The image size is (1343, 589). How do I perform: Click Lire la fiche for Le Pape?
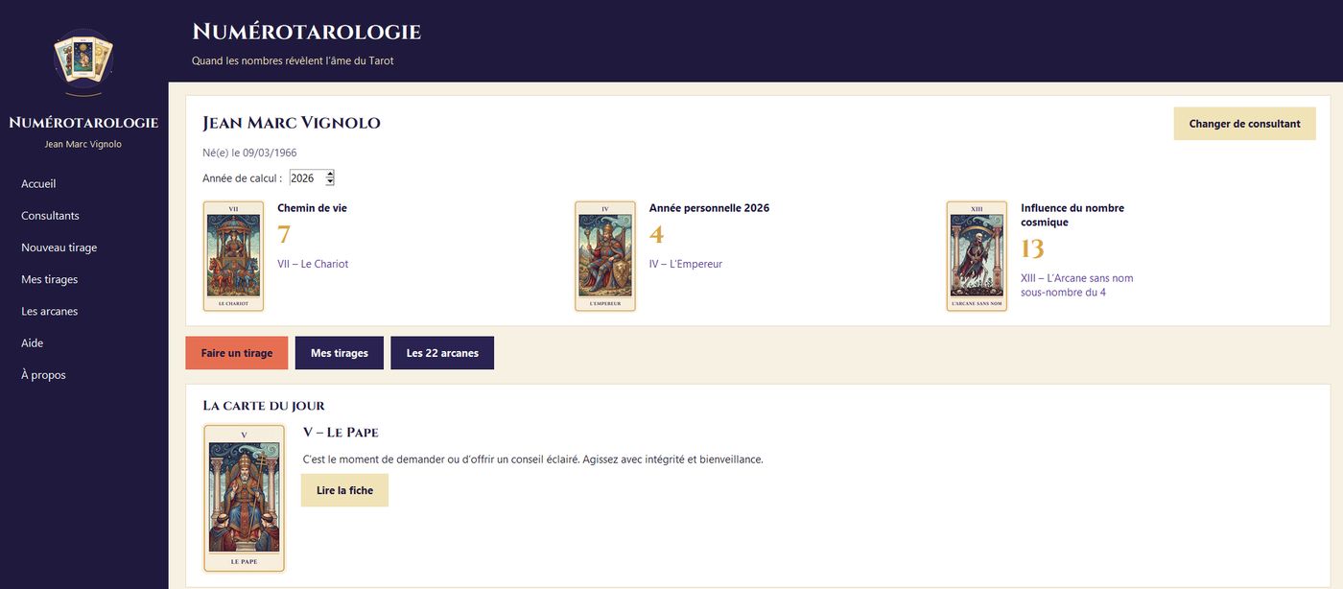pyautogui.click(x=344, y=490)
